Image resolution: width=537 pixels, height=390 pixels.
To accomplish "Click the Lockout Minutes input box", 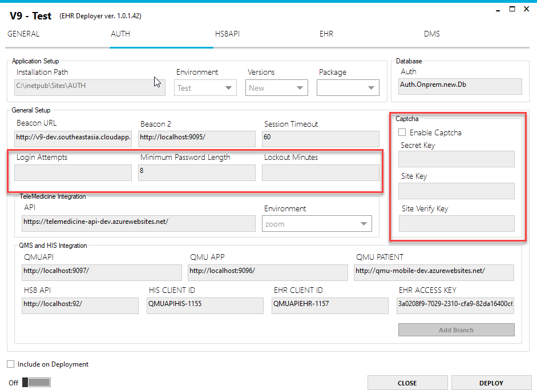I will pyautogui.click(x=320, y=172).
